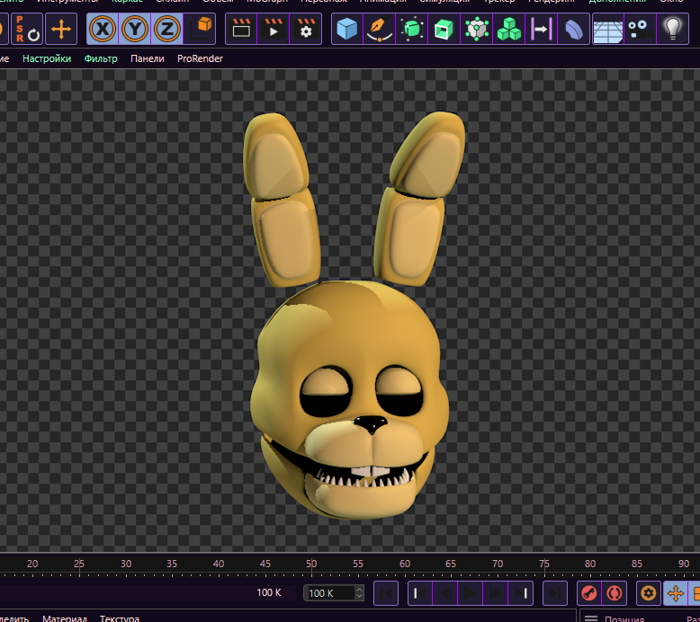This screenshot has height=622, width=700.
Task: Open the ProRender viewport menu
Action: point(200,58)
